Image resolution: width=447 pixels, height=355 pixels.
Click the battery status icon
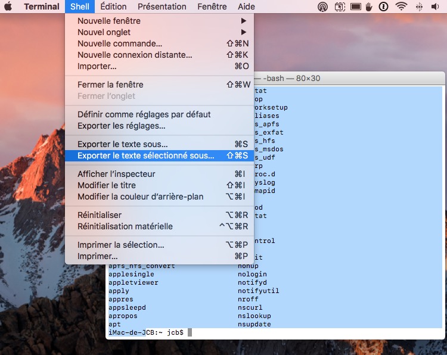[x=355, y=7]
